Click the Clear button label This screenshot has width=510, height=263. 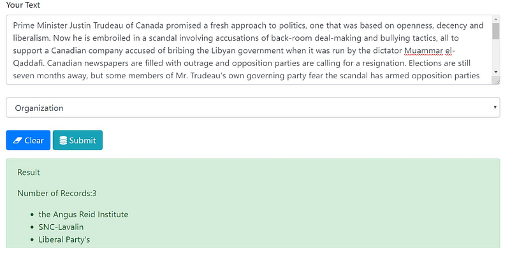click(x=34, y=141)
